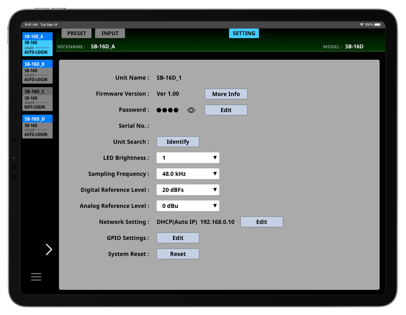Edit the Network Setting
406x315 pixels.
click(261, 222)
